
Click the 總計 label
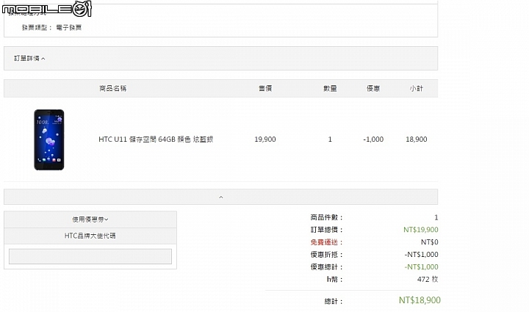point(334,301)
